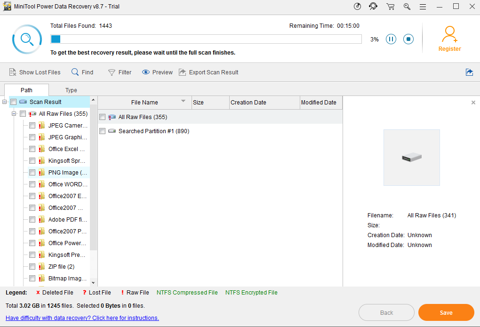Viewport: 480px width, 327px height.
Task: Open the shopping cart icon
Action: tap(390, 7)
